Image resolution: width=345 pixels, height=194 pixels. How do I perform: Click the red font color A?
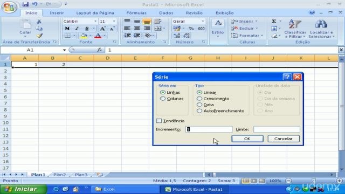(x=98, y=36)
